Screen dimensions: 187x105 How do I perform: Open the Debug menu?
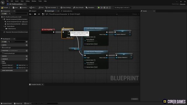pos(27,1)
